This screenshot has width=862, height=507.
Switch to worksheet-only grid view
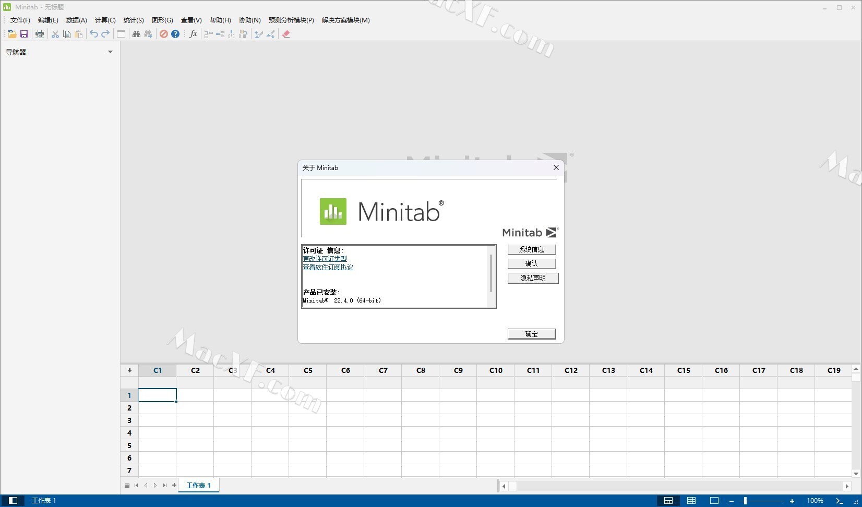coord(691,500)
